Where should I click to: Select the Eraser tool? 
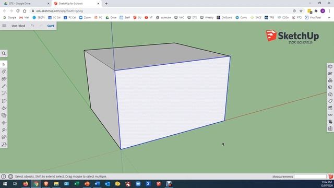(x=4, y=72)
